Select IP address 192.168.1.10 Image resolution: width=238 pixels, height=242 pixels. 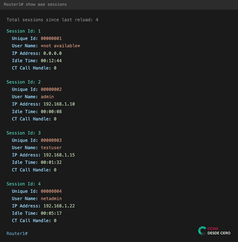[x=59, y=104]
